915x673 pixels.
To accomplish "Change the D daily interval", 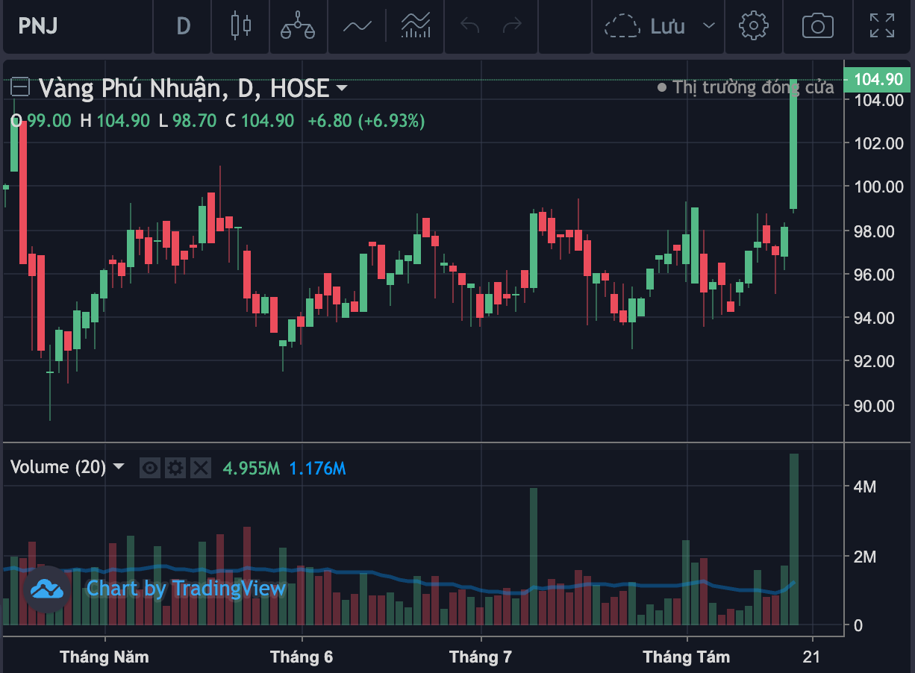I will 183,26.
